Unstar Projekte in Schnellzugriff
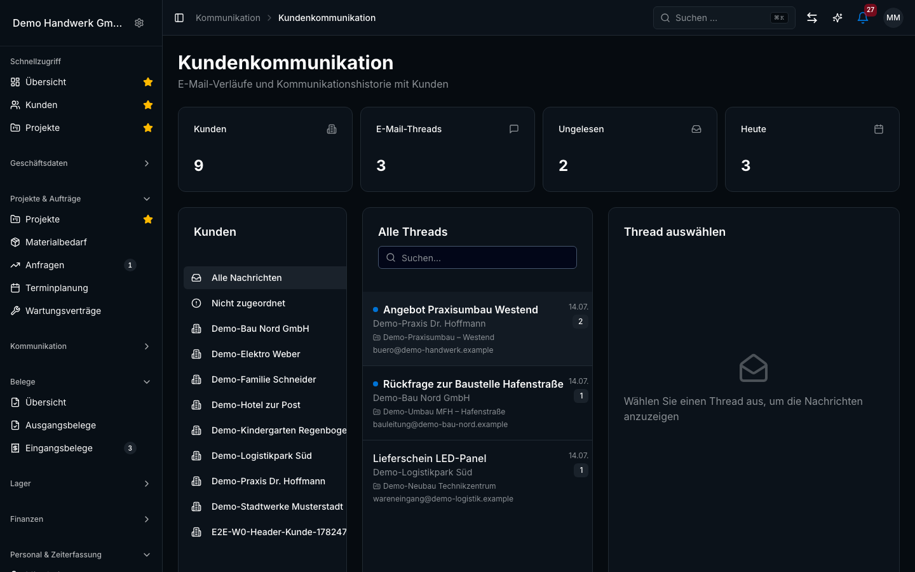The height and width of the screenshot is (572, 915). [148, 128]
